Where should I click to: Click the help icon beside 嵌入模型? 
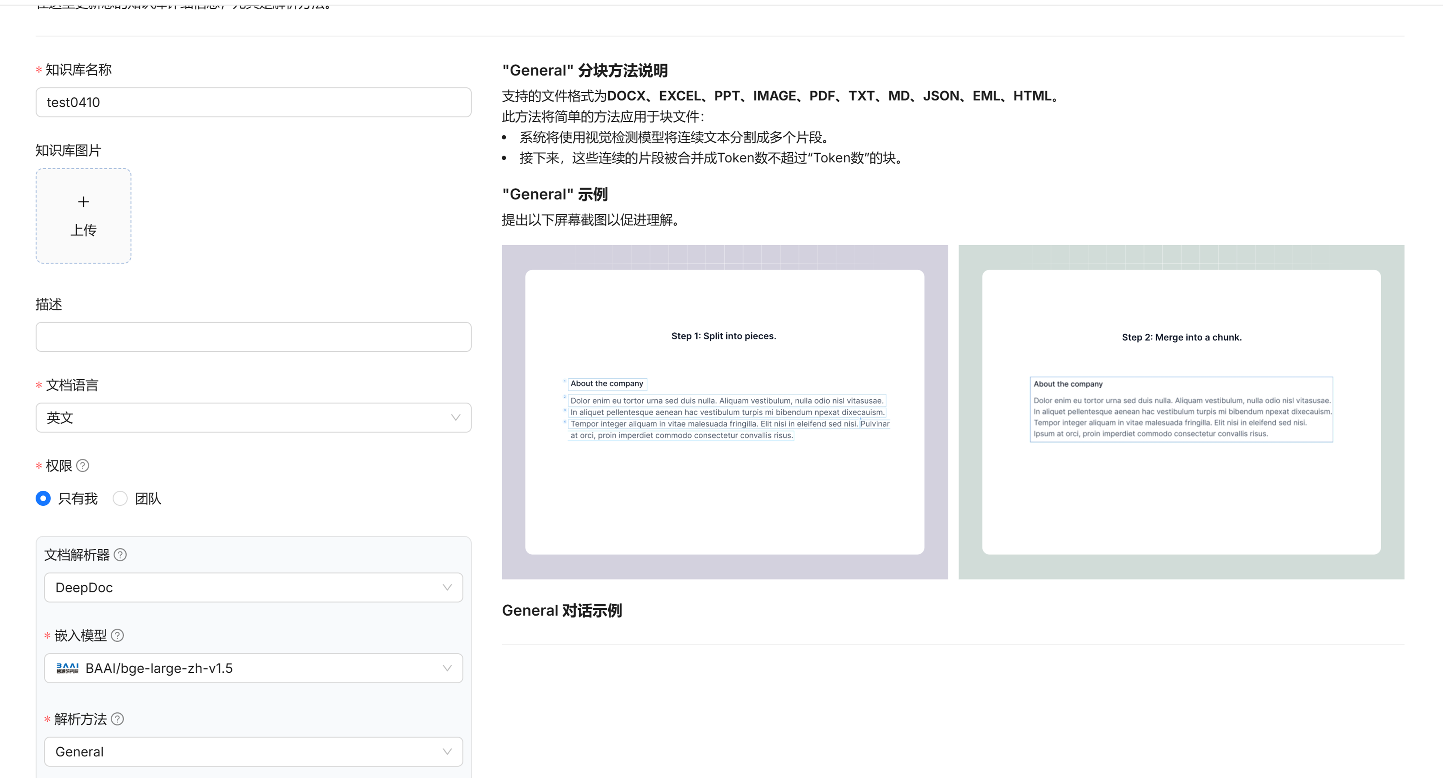click(x=117, y=635)
